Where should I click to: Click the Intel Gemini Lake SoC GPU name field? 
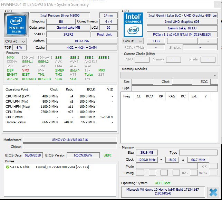tap(182, 16)
